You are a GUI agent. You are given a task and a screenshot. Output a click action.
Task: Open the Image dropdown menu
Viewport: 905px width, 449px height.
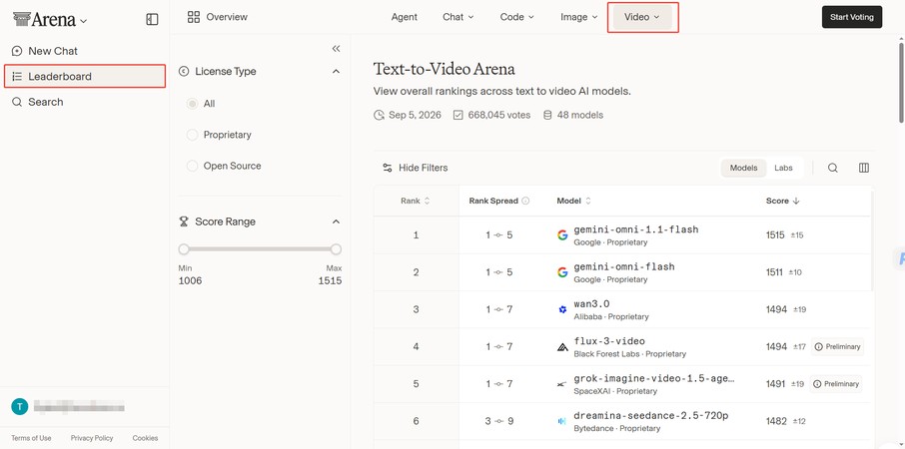click(579, 17)
